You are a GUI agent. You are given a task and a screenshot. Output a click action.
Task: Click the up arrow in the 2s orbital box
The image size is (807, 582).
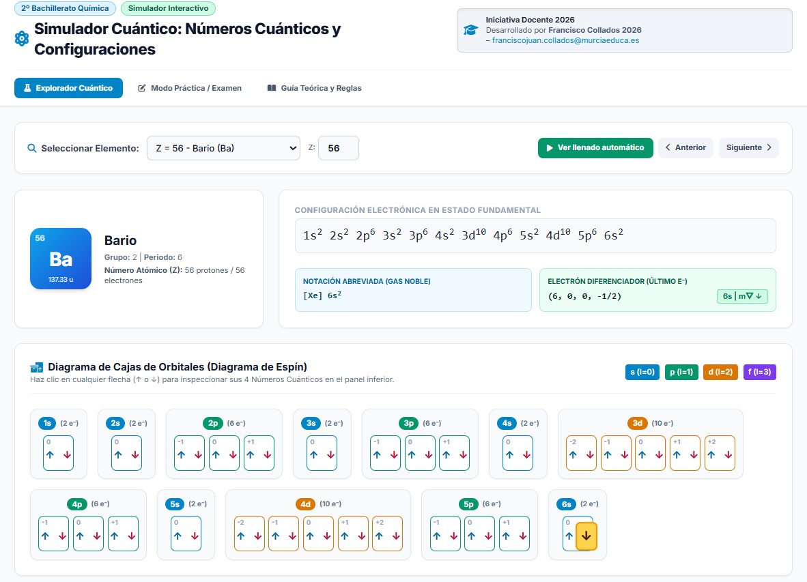click(x=118, y=454)
